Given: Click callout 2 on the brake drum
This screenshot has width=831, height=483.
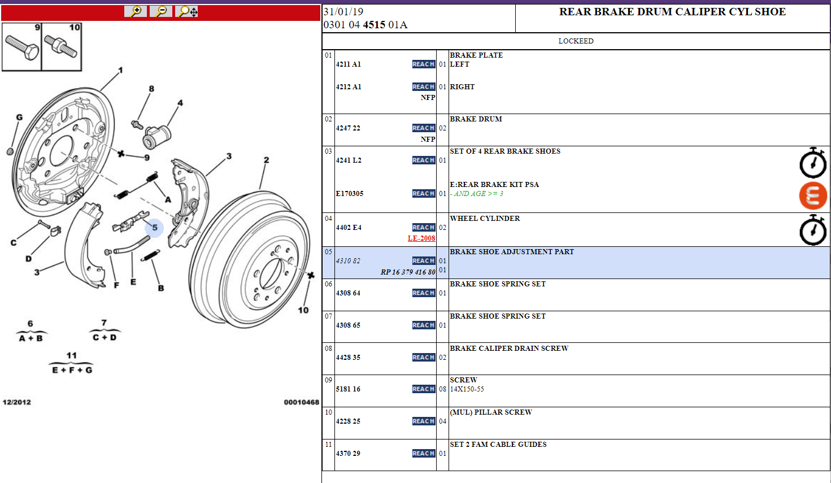Looking at the screenshot, I should (266, 160).
